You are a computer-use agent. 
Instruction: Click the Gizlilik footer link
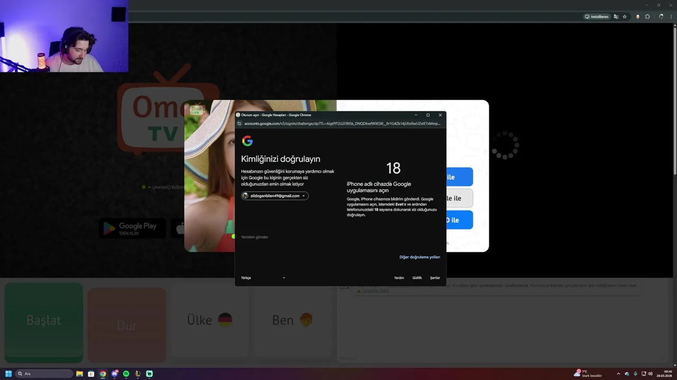click(x=417, y=278)
